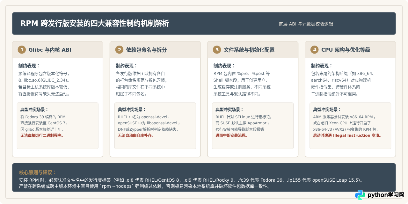Click red text '无法自动由仓库补齐。'
Image resolution: width=408 pixels, height=204 pixels.
(136, 135)
